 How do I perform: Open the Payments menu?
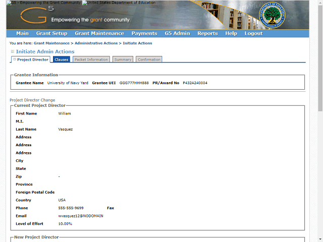144,33
